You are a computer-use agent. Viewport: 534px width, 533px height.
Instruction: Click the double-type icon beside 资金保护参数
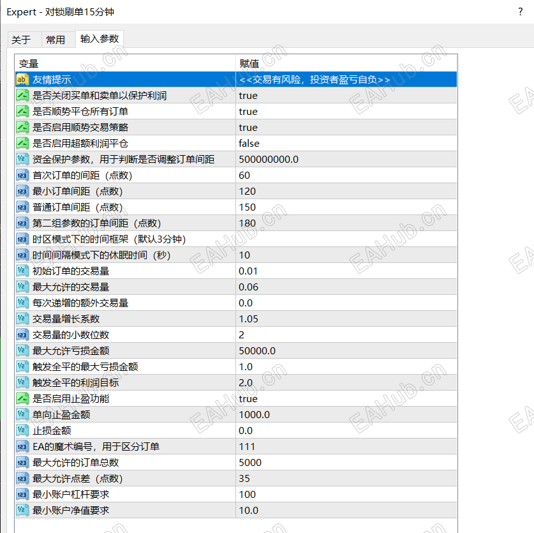pos(22,159)
